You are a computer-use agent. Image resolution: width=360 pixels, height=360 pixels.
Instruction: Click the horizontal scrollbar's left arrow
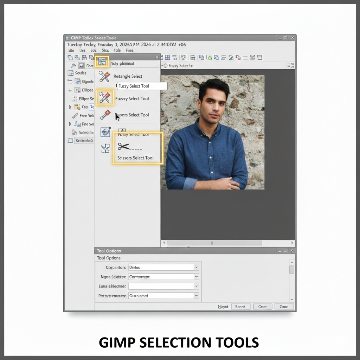pos(164,243)
